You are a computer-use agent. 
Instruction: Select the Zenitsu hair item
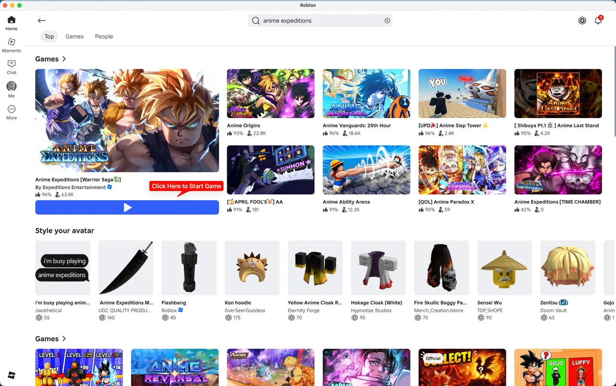tap(568, 268)
